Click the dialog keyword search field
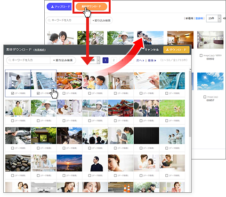The height and width of the screenshot is (197, 226). (28, 60)
